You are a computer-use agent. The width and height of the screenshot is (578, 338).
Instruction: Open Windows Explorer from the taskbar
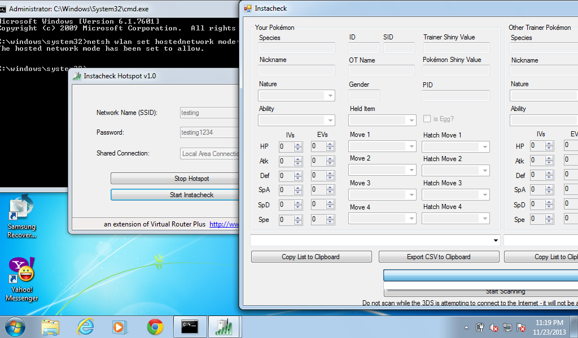pyautogui.click(x=50, y=327)
